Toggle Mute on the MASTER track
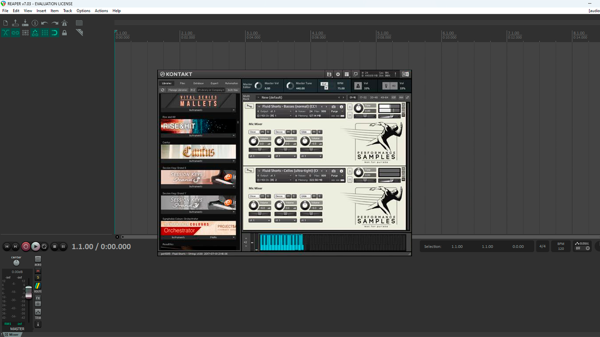The width and height of the screenshot is (600, 337). click(38, 271)
